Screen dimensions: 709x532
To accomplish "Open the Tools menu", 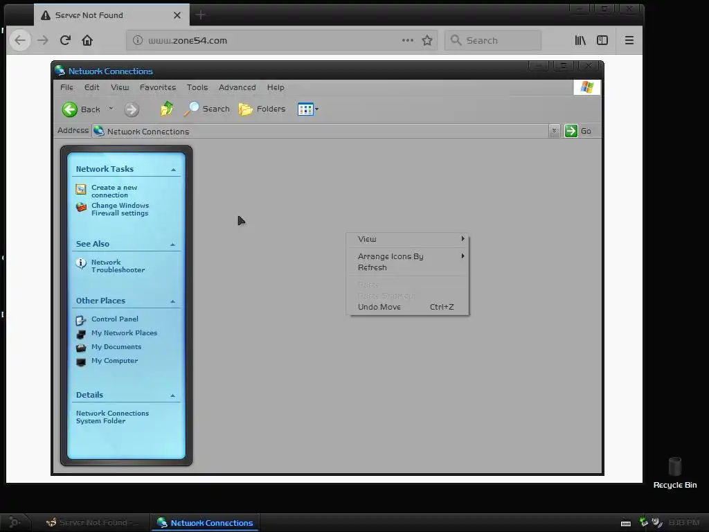I will [197, 87].
